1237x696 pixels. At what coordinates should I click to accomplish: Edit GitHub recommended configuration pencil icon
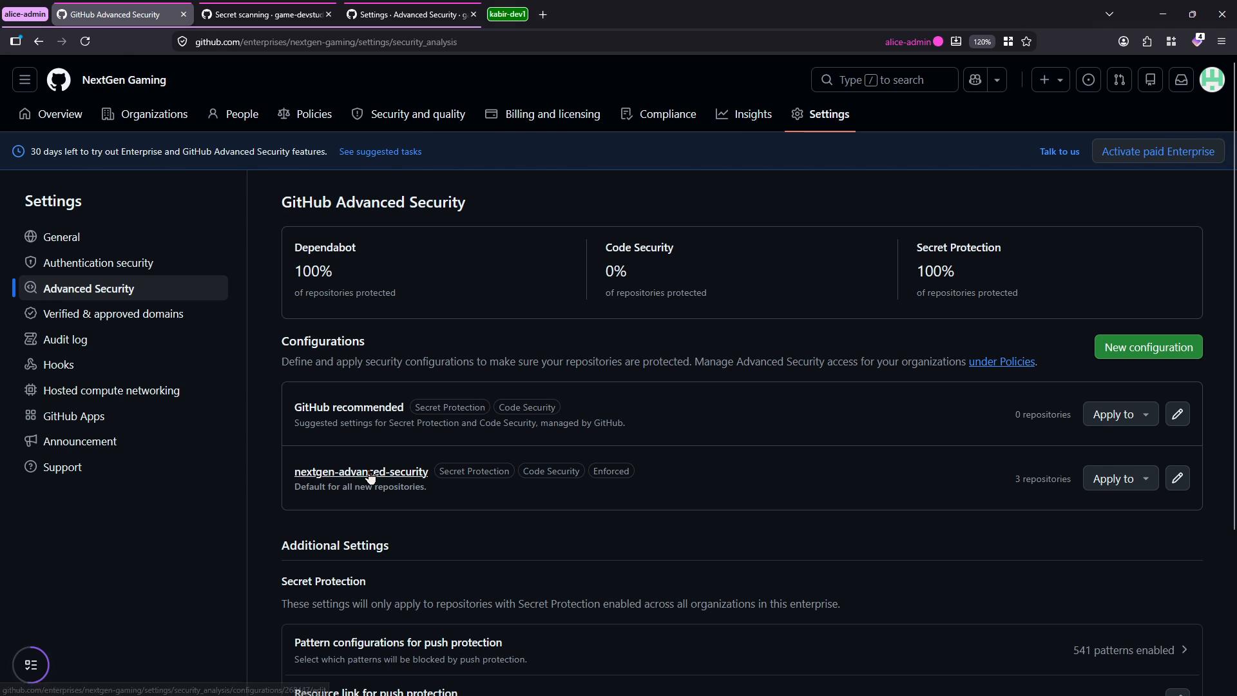1177,414
